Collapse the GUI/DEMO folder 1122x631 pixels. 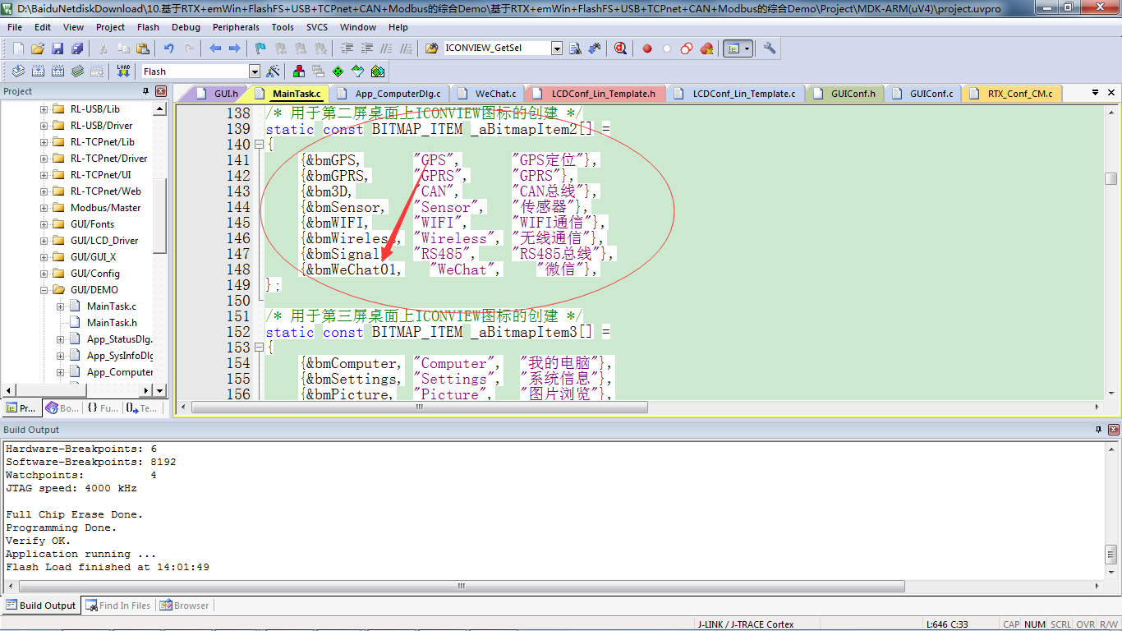coord(44,290)
